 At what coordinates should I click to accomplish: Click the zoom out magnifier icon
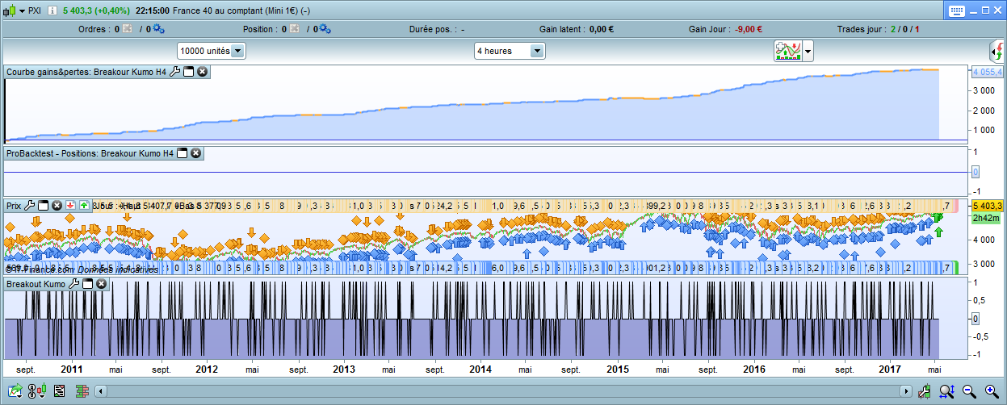(969, 391)
